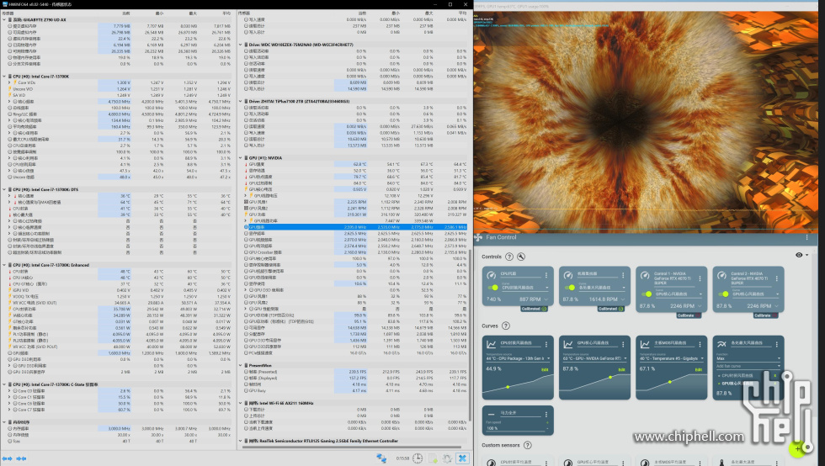The height and width of the screenshot is (466, 825).
Task: Collapse the GIGABYTE Z790 UD AX sensor group
Action: [x=4, y=20]
